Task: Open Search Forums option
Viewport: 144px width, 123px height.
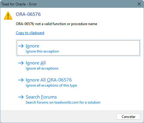Action: pyautogui.click(x=78, y=99)
